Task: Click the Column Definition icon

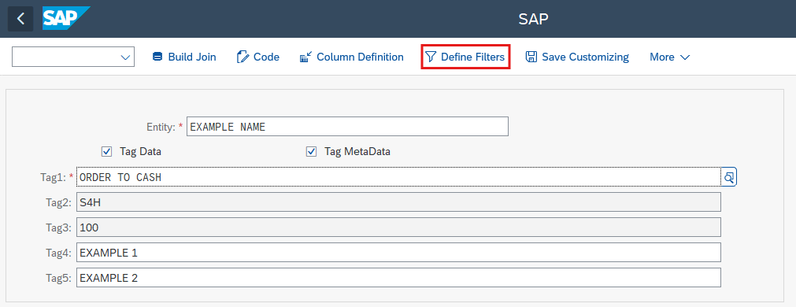Action: [x=305, y=57]
